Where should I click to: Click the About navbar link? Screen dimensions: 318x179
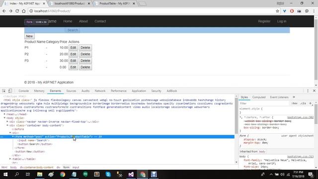83,21
